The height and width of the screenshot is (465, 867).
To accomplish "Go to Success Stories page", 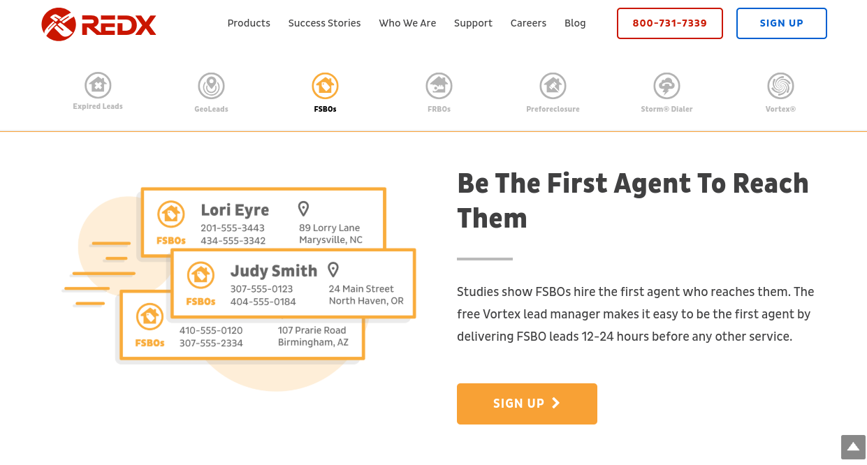I will click(324, 23).
